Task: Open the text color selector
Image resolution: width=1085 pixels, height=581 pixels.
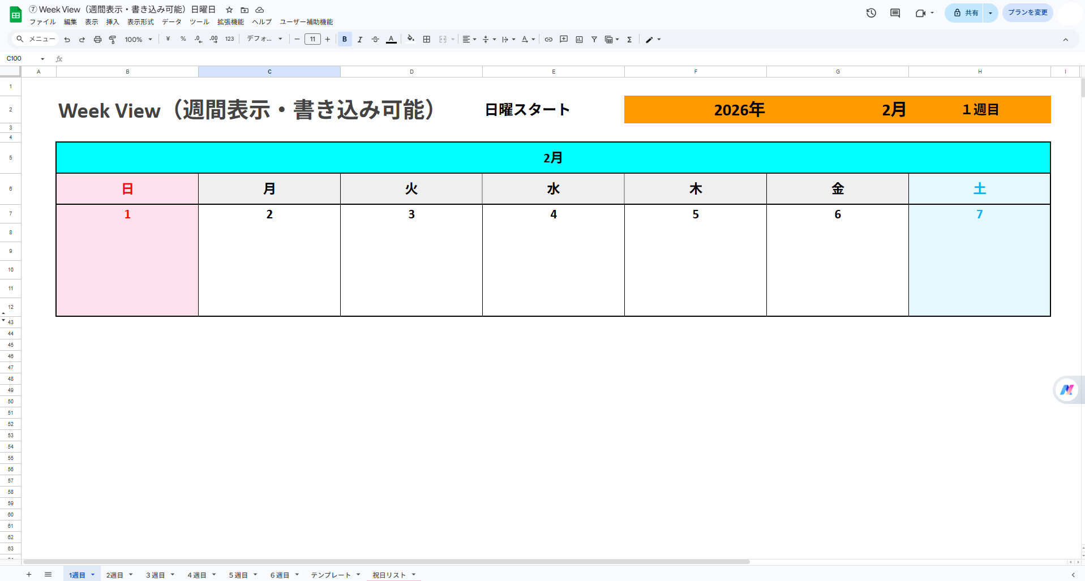Action: click(391, 39)
